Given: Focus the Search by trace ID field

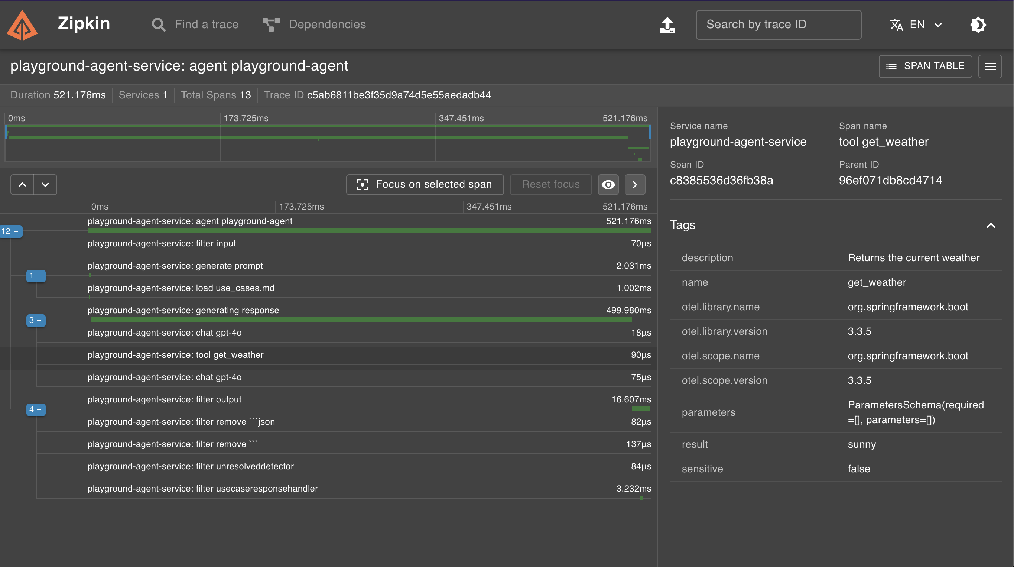Looking at the screenshot, I should pyautogui.click(x=778, y=25).
